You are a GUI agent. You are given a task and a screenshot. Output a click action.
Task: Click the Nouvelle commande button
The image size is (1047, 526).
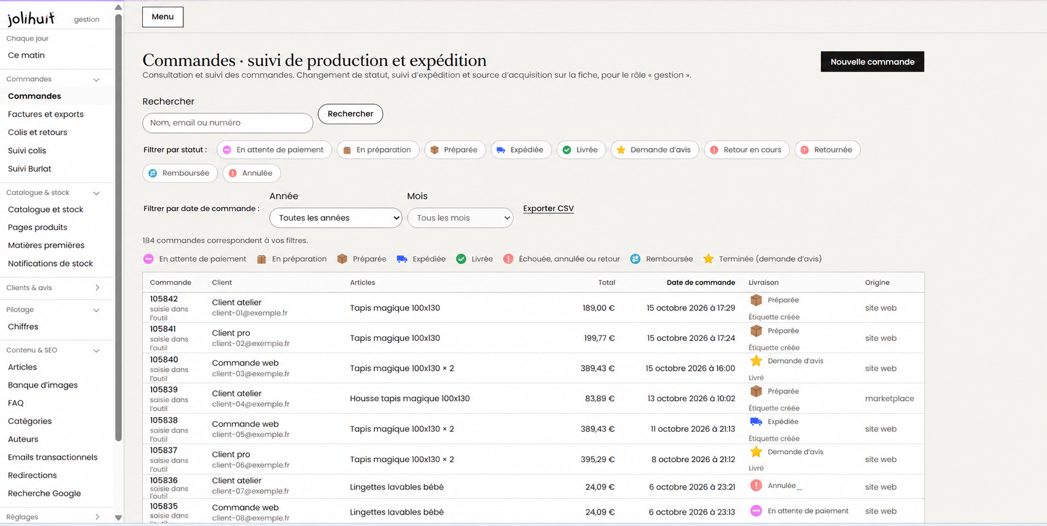(x=872, y=62)
